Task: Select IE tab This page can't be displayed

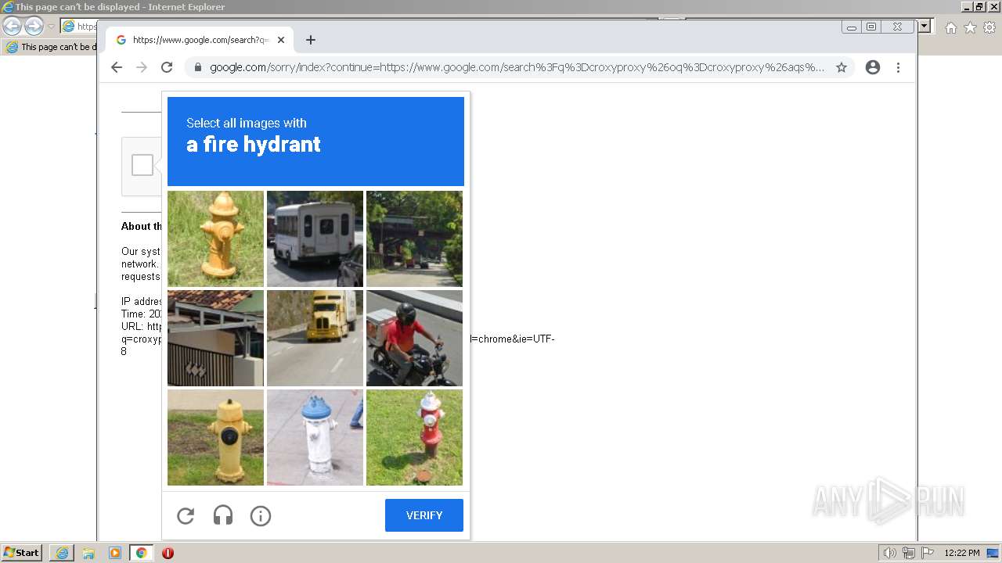Action: pos(51,47)
